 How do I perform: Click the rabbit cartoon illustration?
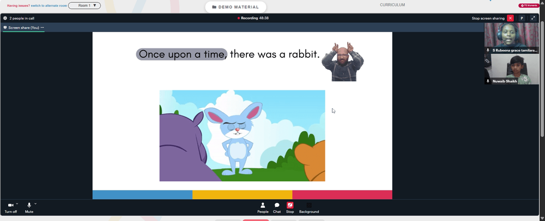243,136
